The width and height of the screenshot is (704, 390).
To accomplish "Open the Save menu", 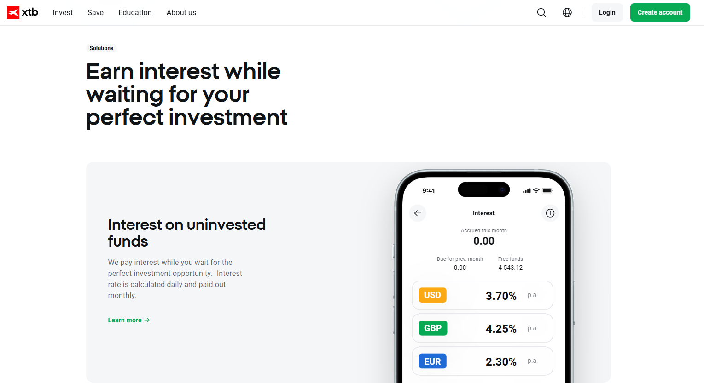I will 95,12.
